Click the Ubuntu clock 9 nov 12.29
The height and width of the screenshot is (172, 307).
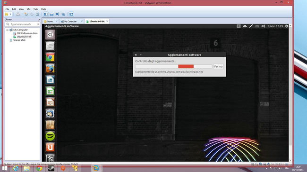(x=275, y=26)
